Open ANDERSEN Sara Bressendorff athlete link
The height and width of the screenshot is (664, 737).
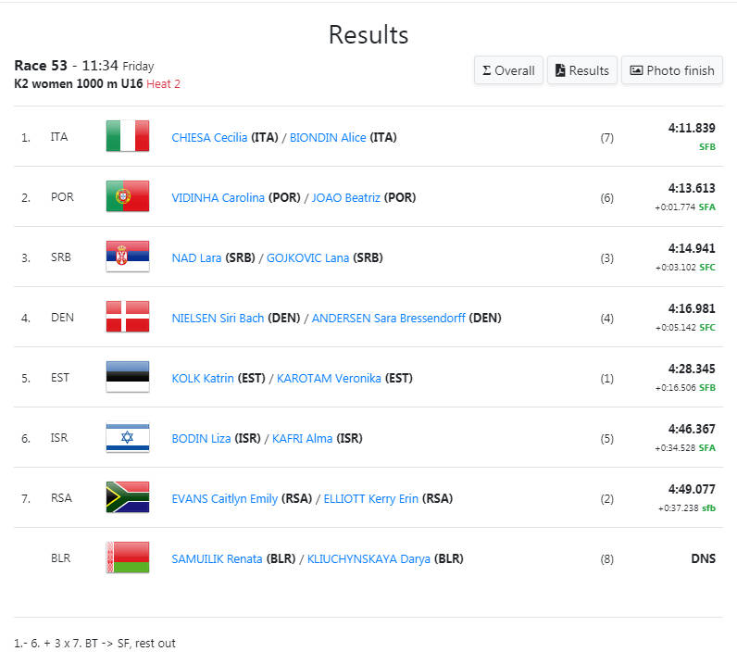pos(388,319)
